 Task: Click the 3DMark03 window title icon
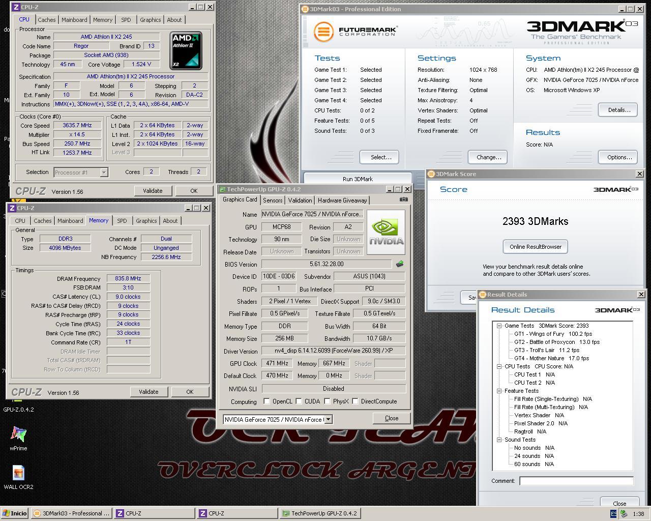pos(305,9)
